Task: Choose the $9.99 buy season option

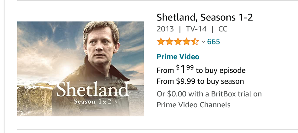Action: [x=200, y=81]
